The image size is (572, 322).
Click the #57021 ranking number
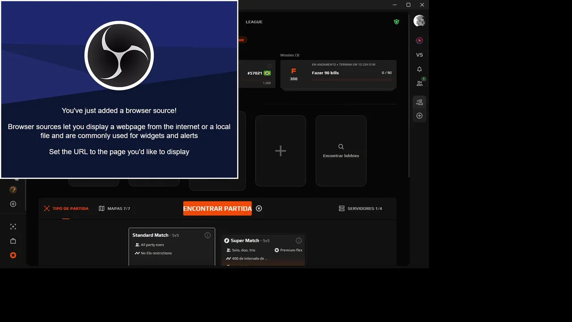click(254, 73)
